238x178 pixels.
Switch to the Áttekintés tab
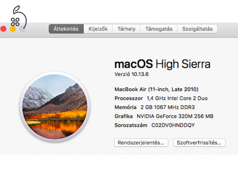coord(66,29)
